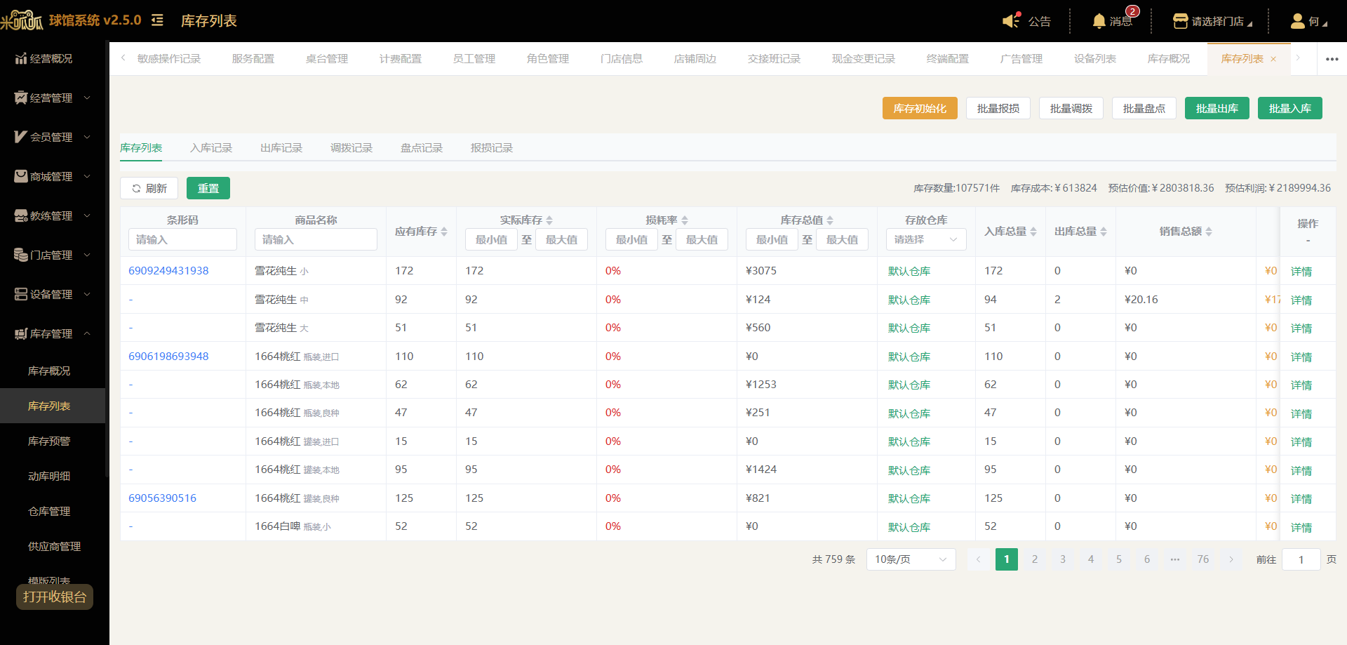The image size is (1347, 645).
Task: Click the 经营概况 chart icon in sidebar
Action: coord(21,58)
